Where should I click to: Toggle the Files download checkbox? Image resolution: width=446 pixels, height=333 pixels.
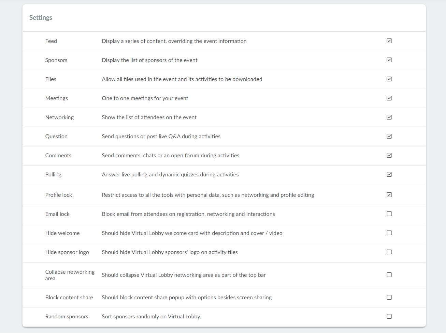(389, 79)
